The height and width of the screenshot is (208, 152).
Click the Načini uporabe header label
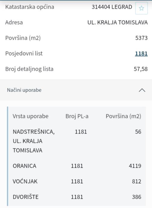pos(24,90)
